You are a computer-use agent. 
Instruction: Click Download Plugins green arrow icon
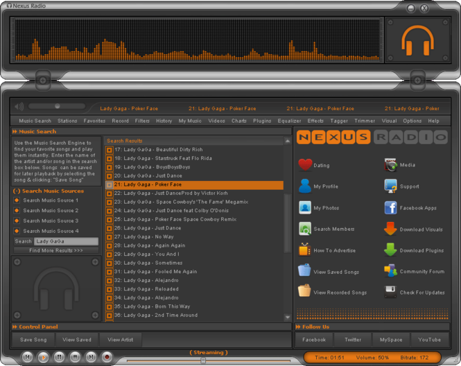point(390,250)
